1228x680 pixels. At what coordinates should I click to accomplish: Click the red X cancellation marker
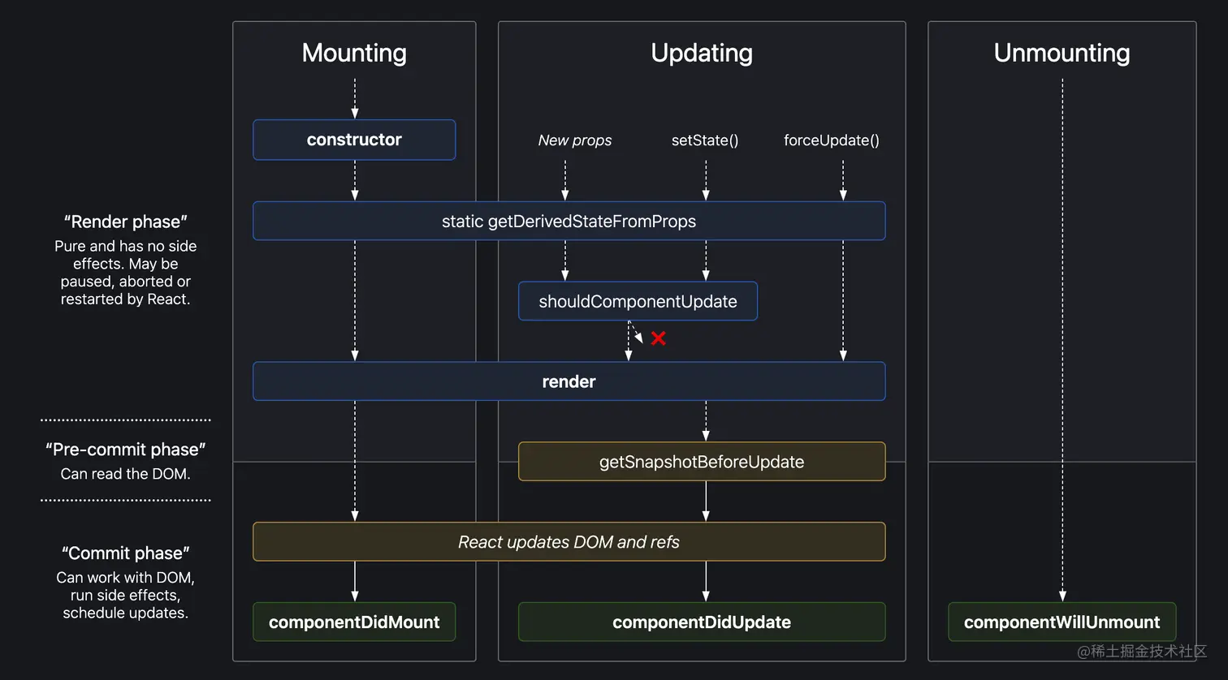pos(658,338)
